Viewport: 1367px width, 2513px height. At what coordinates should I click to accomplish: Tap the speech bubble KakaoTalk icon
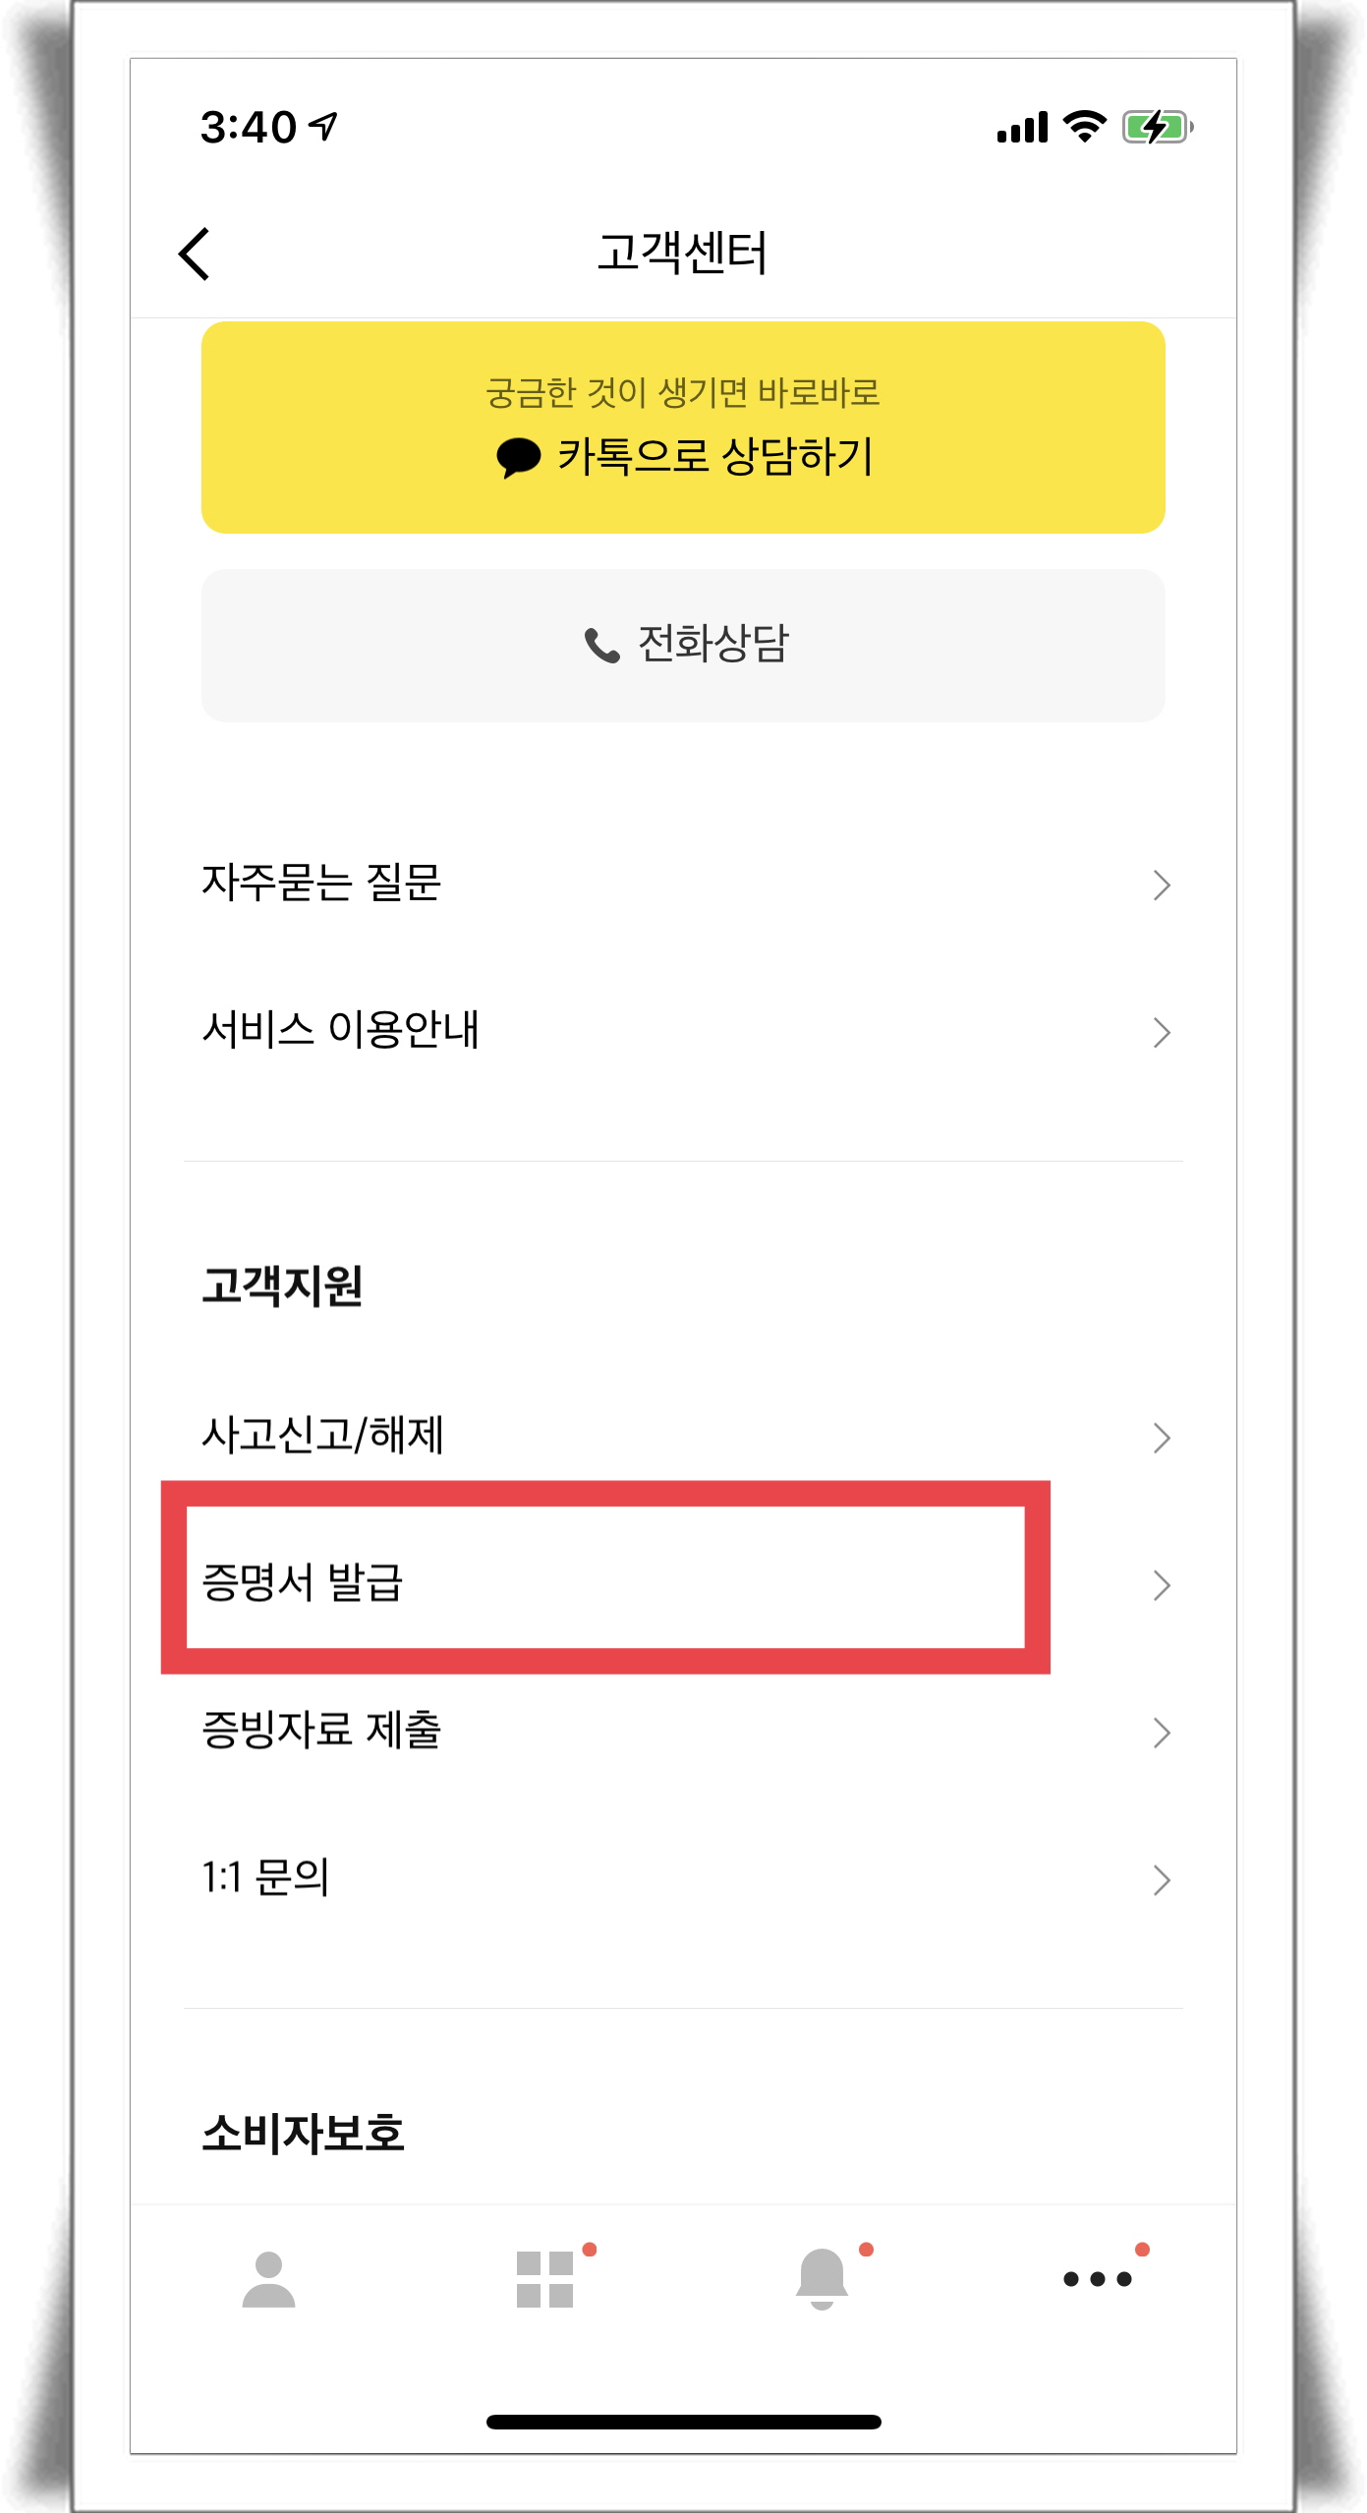[519, 458]
